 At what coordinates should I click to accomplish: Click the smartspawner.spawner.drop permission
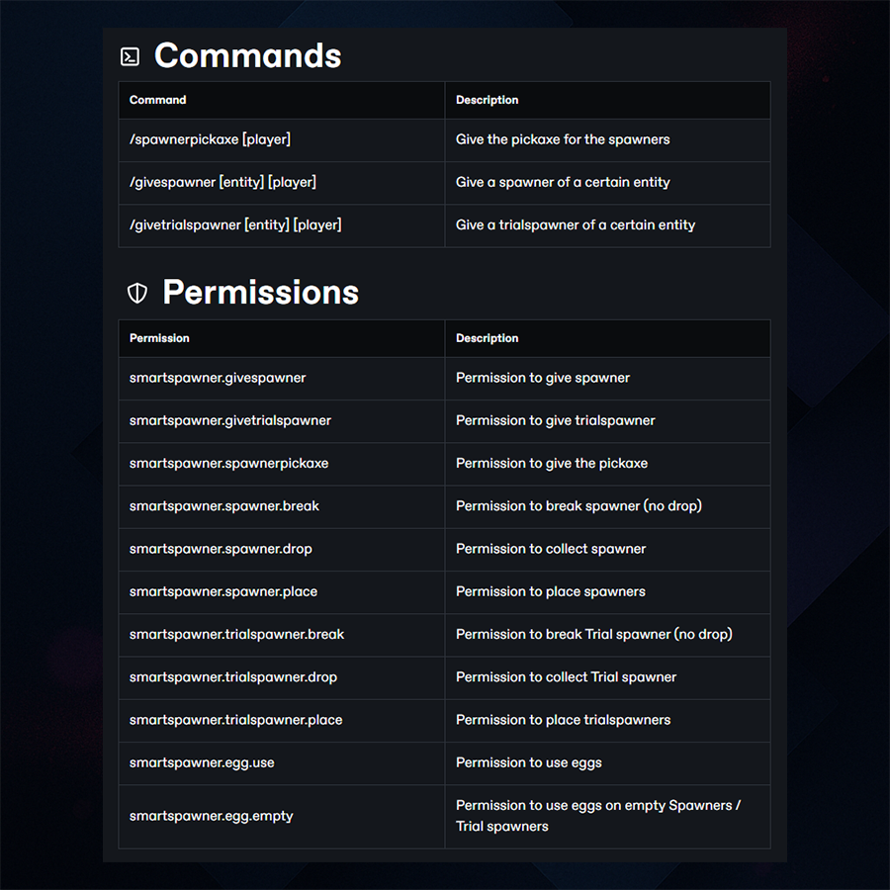click(221, 548)
